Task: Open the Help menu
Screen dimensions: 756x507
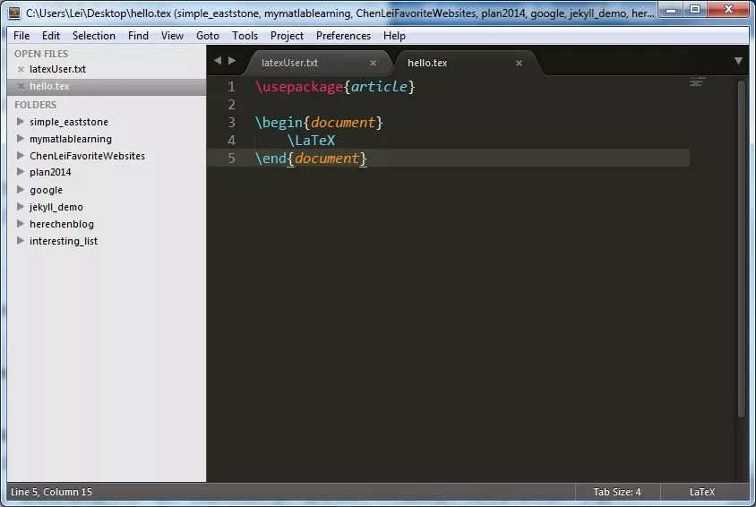Action: click(x=394, y=36)
